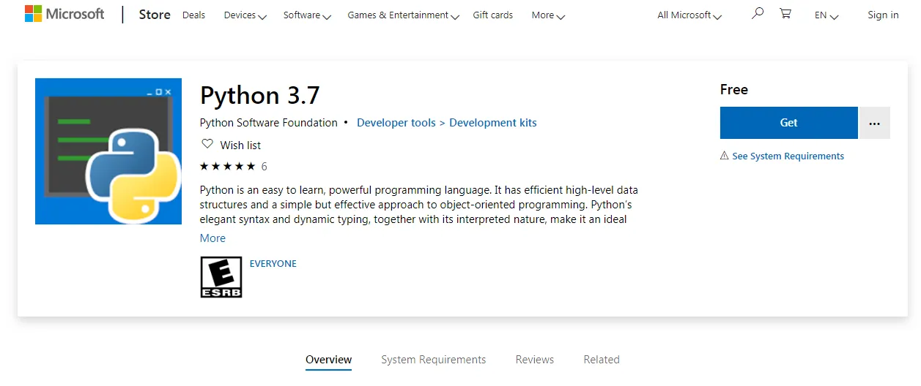Click the Python 3.7 app thumbnail
Viewport: 921px width, 386px height.
coord(108,151)
